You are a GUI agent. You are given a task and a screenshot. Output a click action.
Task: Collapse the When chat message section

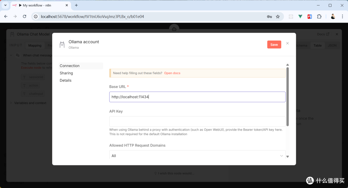(11, 55)
